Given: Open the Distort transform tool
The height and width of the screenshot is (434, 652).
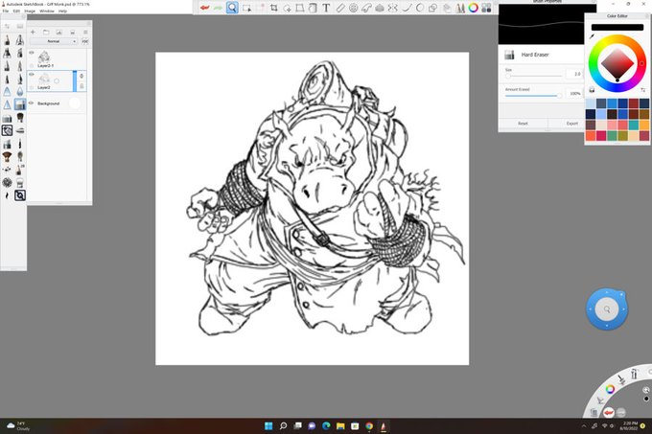Looking at the screenshot, I should [300, 8].
